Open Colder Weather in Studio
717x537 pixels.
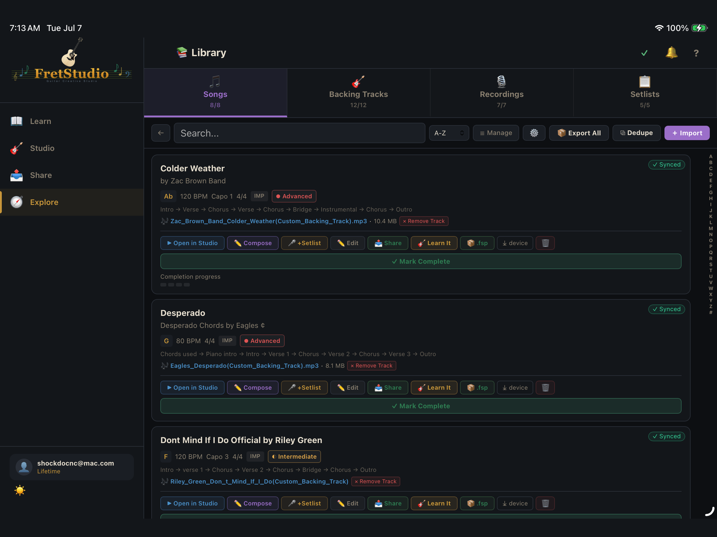(192, 243)
